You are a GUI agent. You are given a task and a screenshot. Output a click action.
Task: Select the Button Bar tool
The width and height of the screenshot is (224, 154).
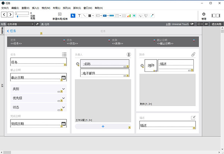point(112,16)
